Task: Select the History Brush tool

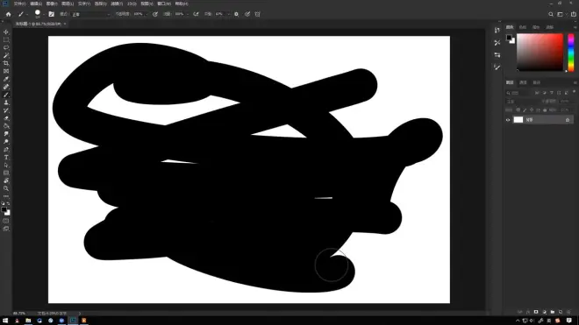Action: pos(6,110)
